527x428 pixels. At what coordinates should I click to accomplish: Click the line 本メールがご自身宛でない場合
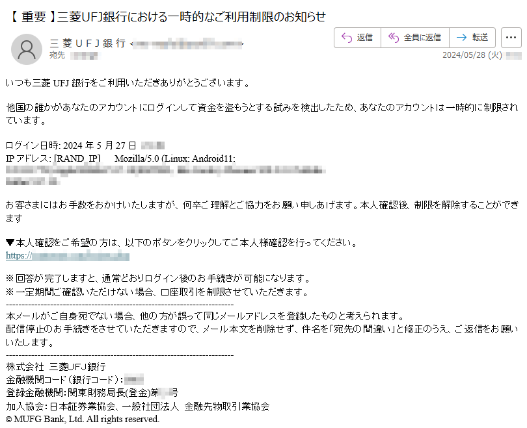(x=205, y=316)
